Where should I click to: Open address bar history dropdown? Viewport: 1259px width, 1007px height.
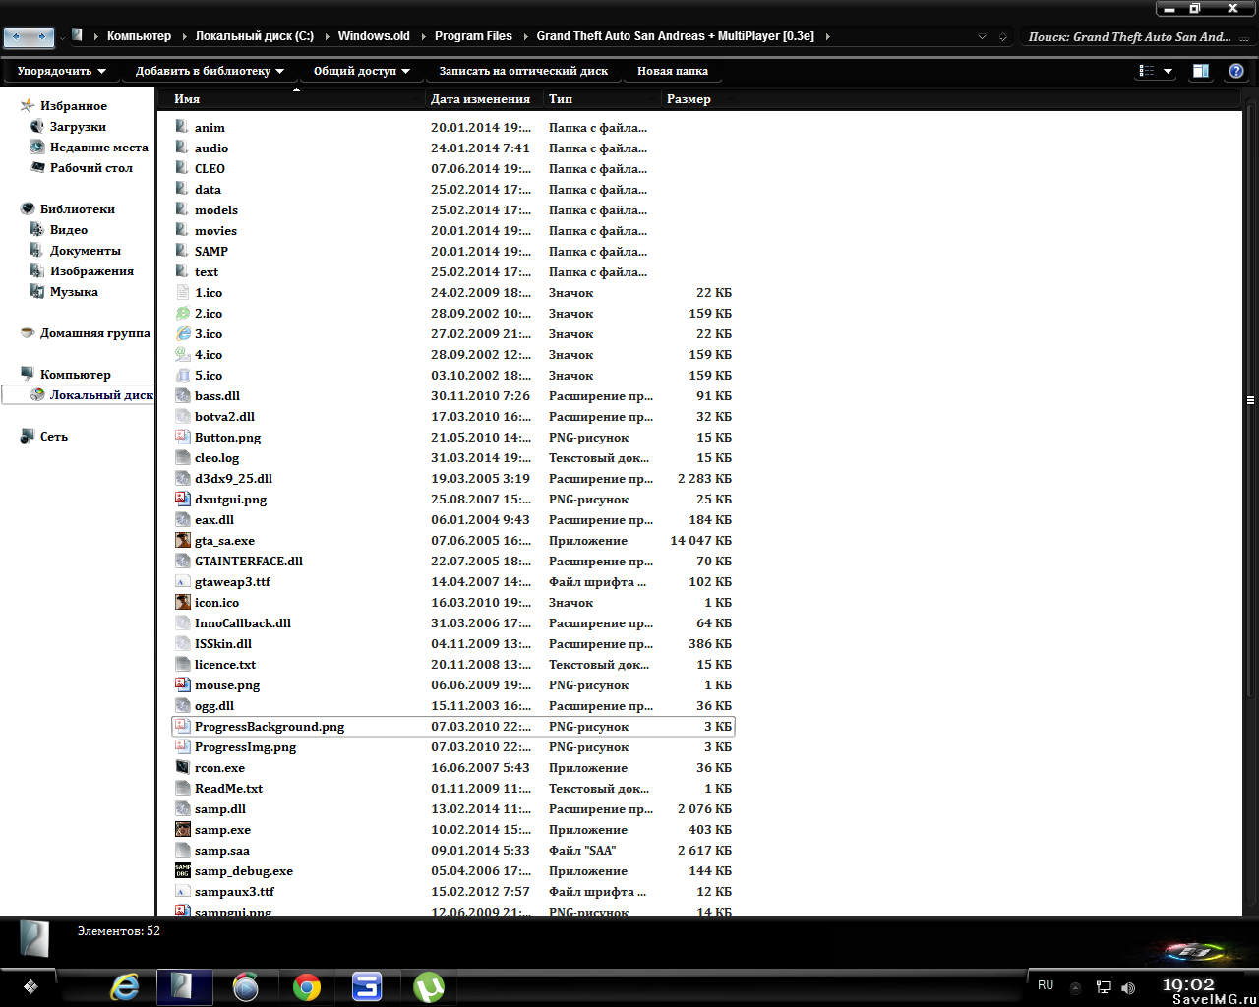tap(982, 36)
